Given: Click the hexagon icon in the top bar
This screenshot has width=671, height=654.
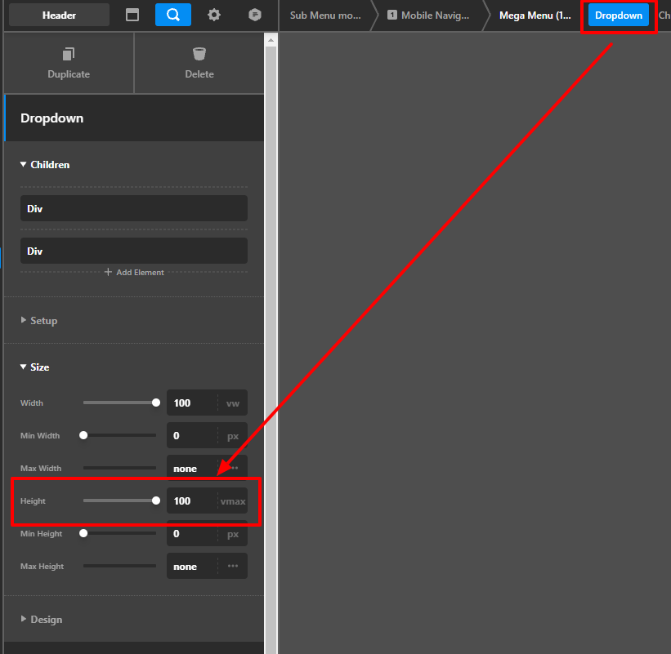Looking at the screenshot, I should (255, 15).
